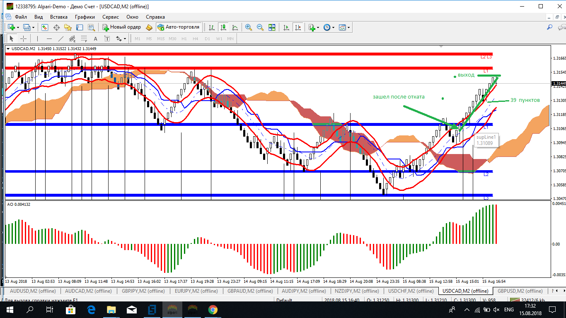The height and width of the screenshot is (318, 566).
Task: Open the MetaEditor book icon
Action: (150, 27)
